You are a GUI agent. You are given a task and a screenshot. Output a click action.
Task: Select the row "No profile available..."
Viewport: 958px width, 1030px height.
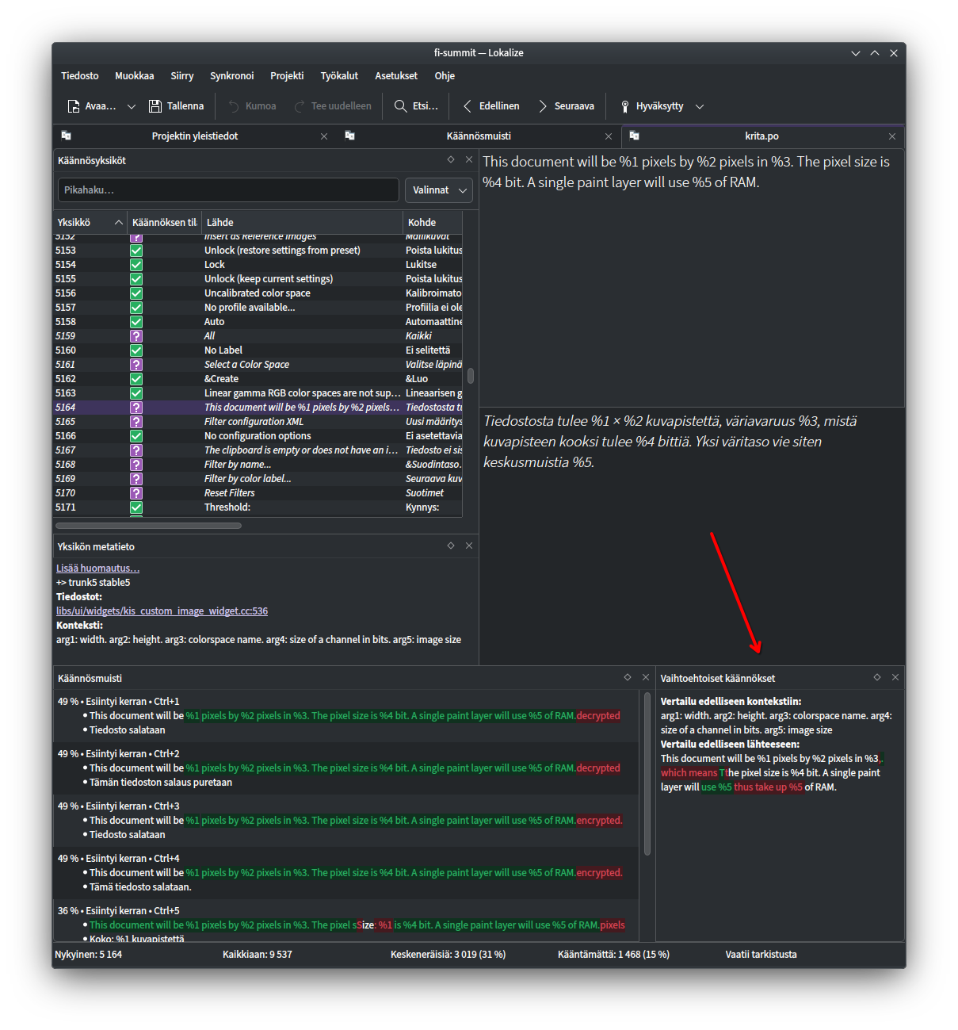point(258,308)
